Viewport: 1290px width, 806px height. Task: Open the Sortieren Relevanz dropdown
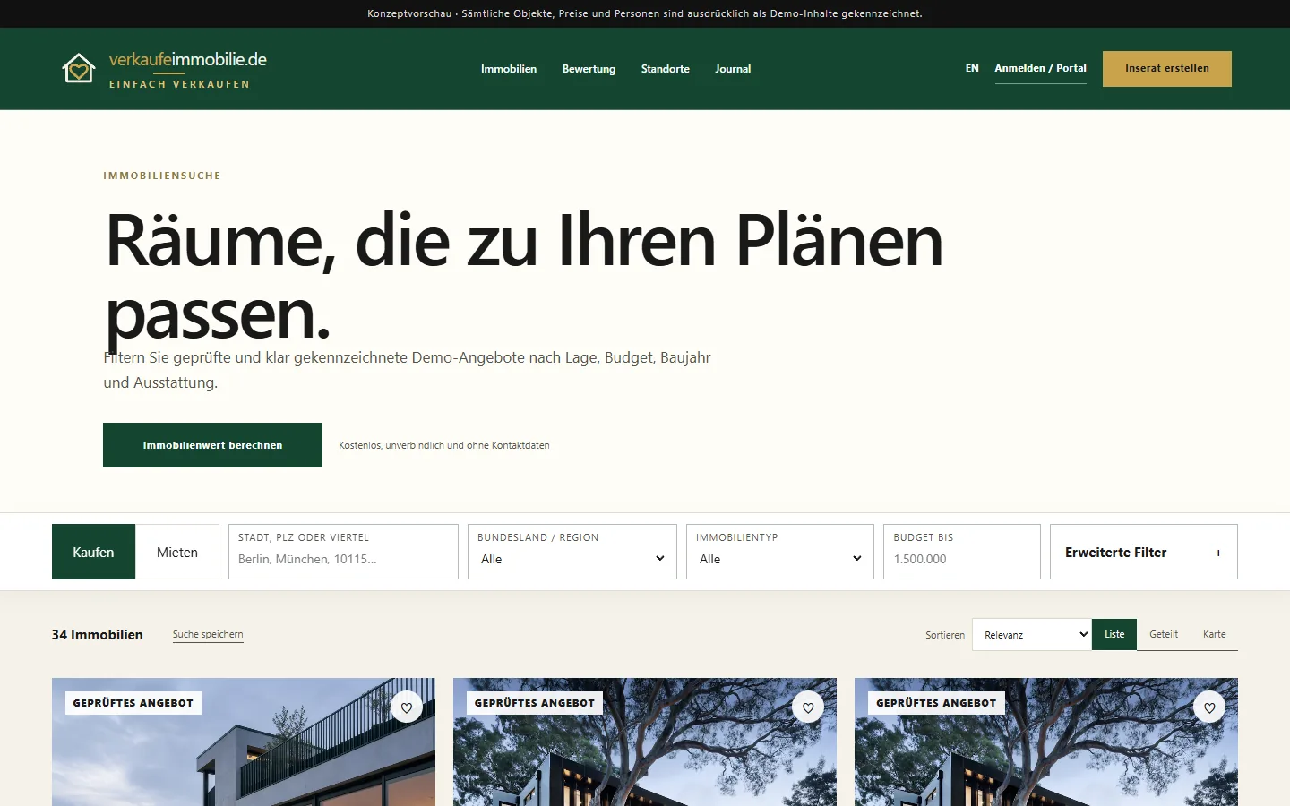tap(1032, 634)
